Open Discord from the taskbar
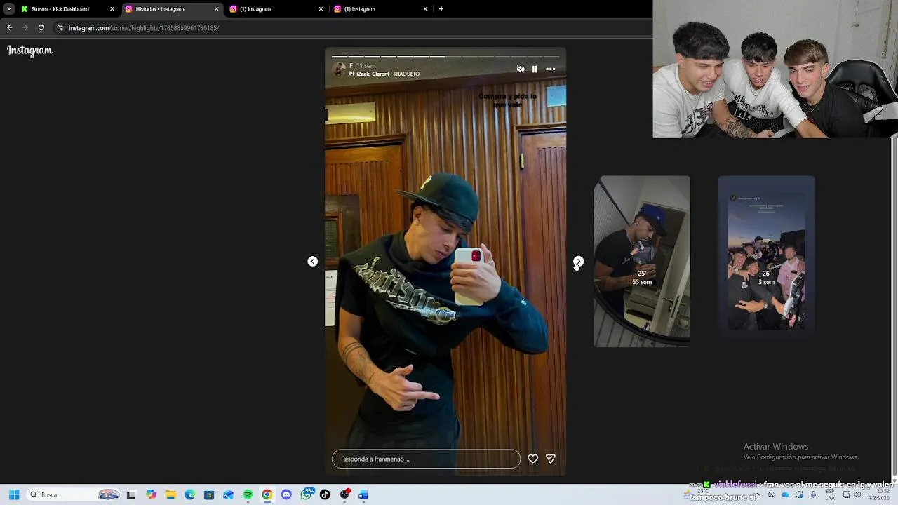Image resolution: width=898 pixels, height=505 pixels. pyautogui.click(x=286, y=494)
